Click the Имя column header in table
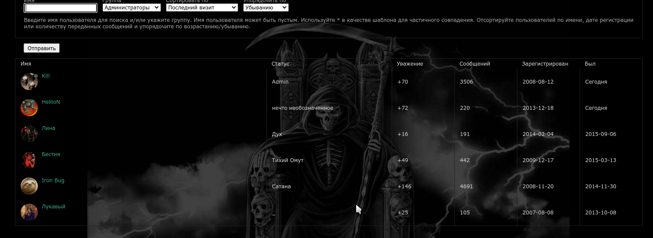The image size is (653, 238). [x=26, y=64]
